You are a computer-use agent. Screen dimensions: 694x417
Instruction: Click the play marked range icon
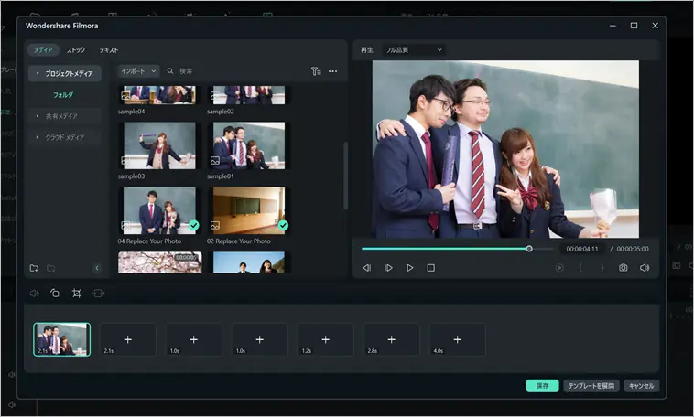point(559,268)
